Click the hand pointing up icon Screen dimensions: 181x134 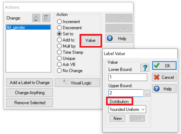pos(36,18)
